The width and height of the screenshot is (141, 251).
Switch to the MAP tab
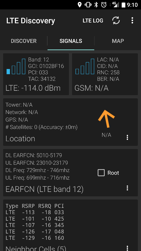[118, 41]
